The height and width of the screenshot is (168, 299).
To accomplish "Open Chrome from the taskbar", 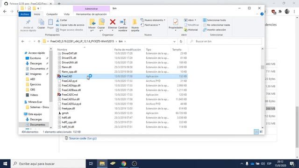I will (123, 164).
